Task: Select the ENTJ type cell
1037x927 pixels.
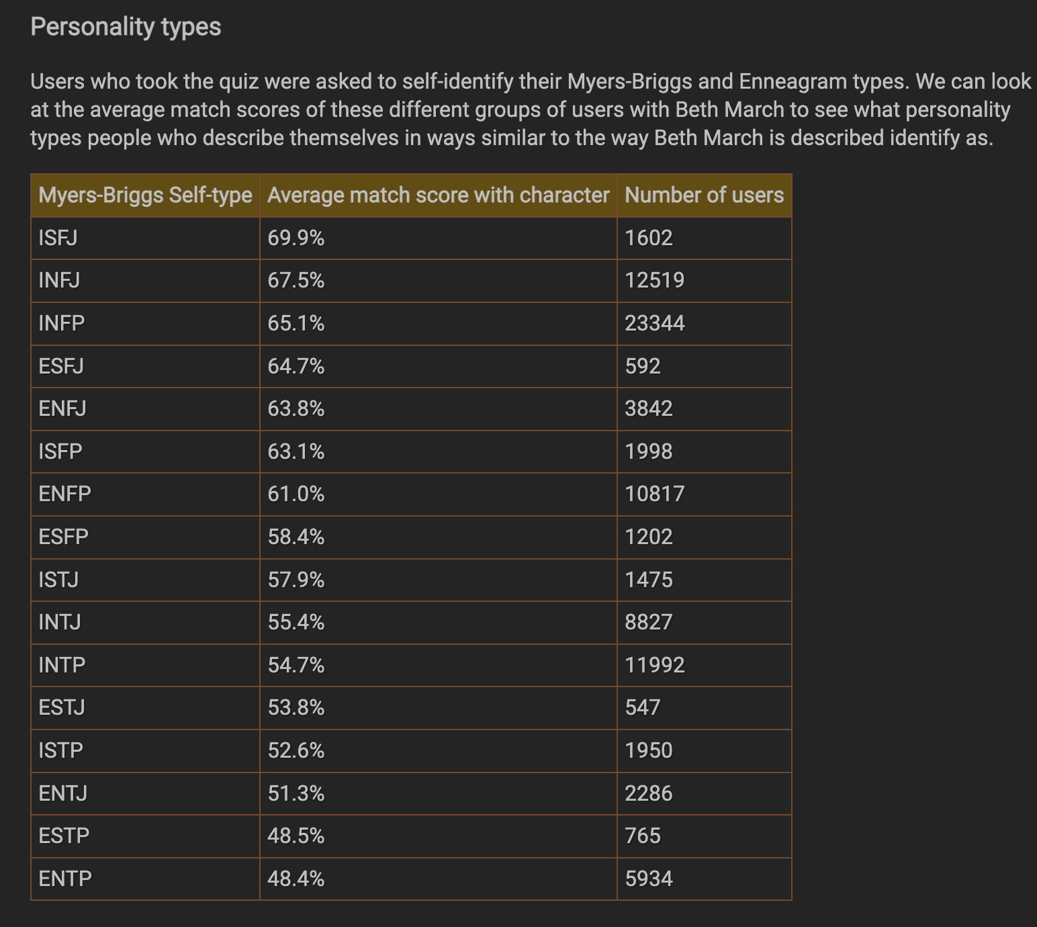Action: 145,793
